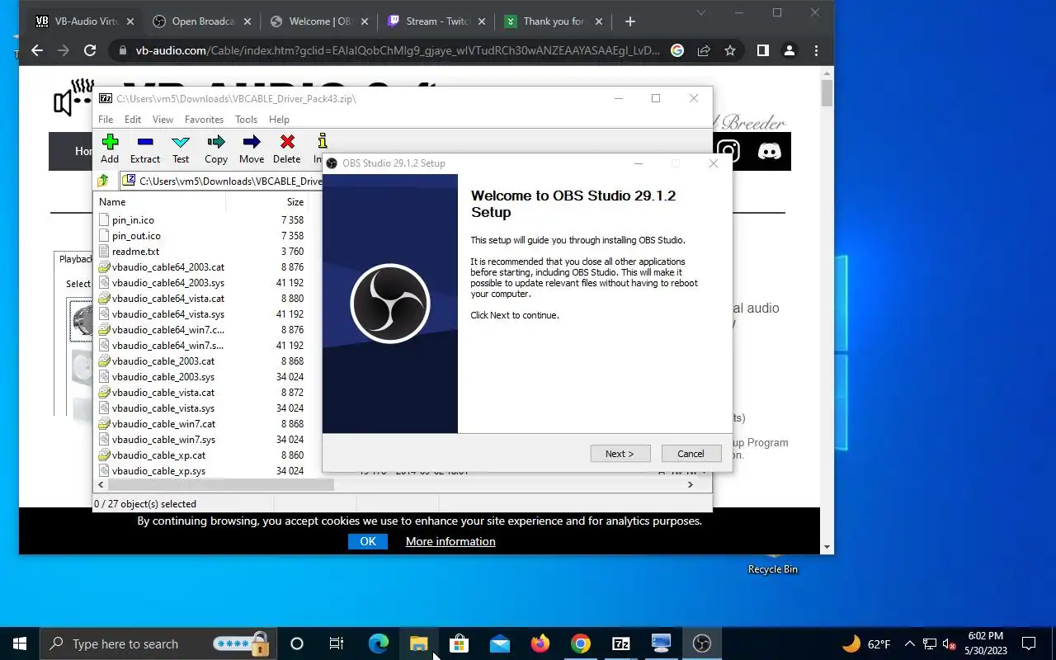Viewport: 1056px width, 660px height.
Task: Click Cortana circle on taskbar
Action: pyautogui.click(x=297, y=643)
